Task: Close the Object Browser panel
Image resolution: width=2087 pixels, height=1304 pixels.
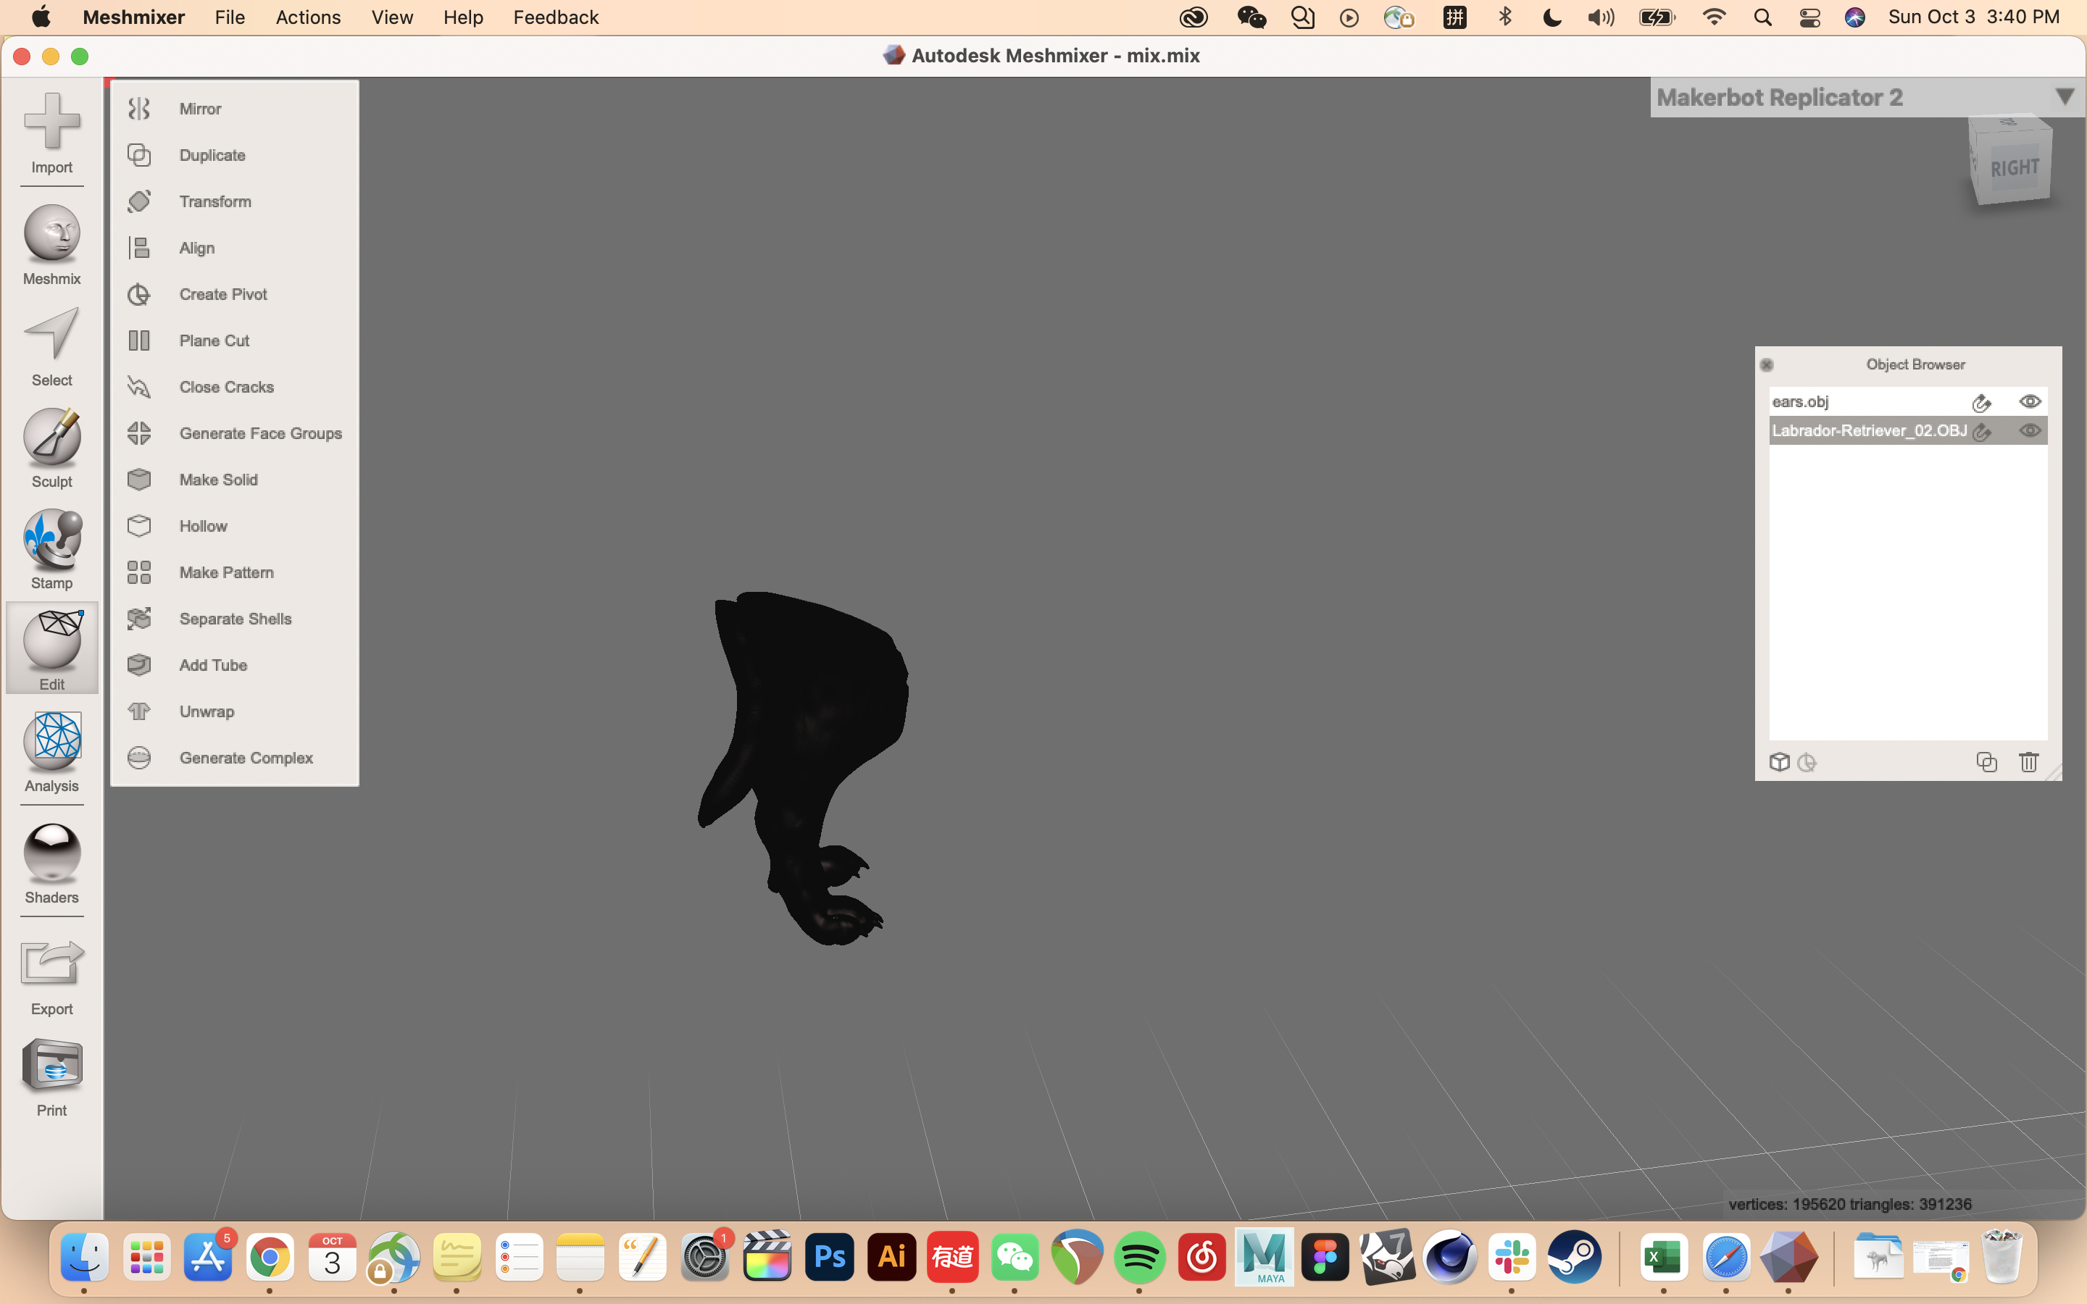Action: (1768, 365)
